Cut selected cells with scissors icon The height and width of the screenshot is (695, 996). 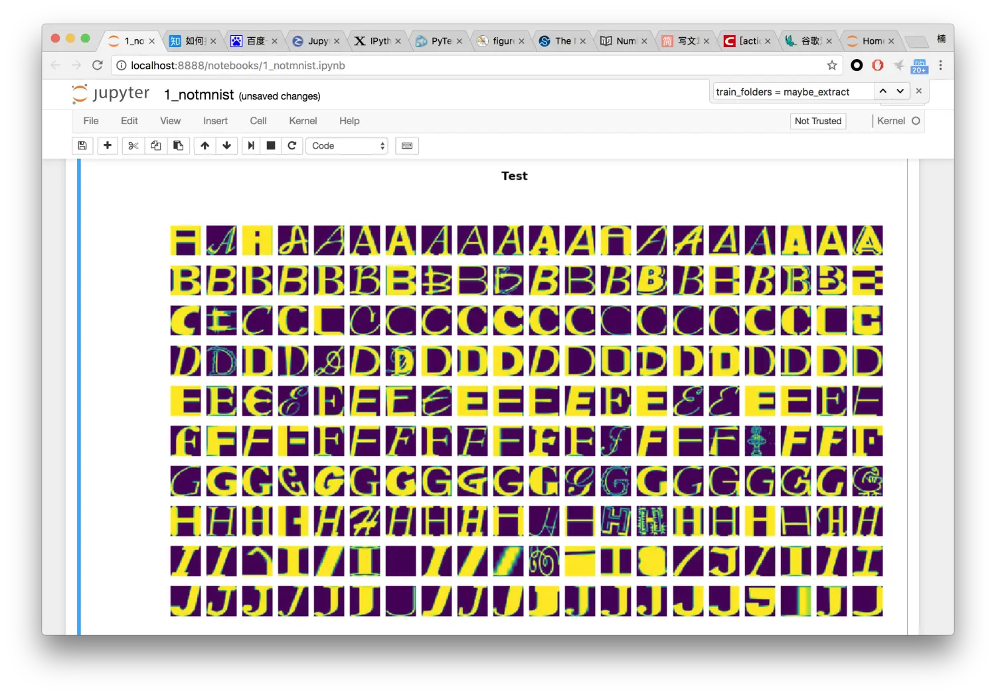133,146
